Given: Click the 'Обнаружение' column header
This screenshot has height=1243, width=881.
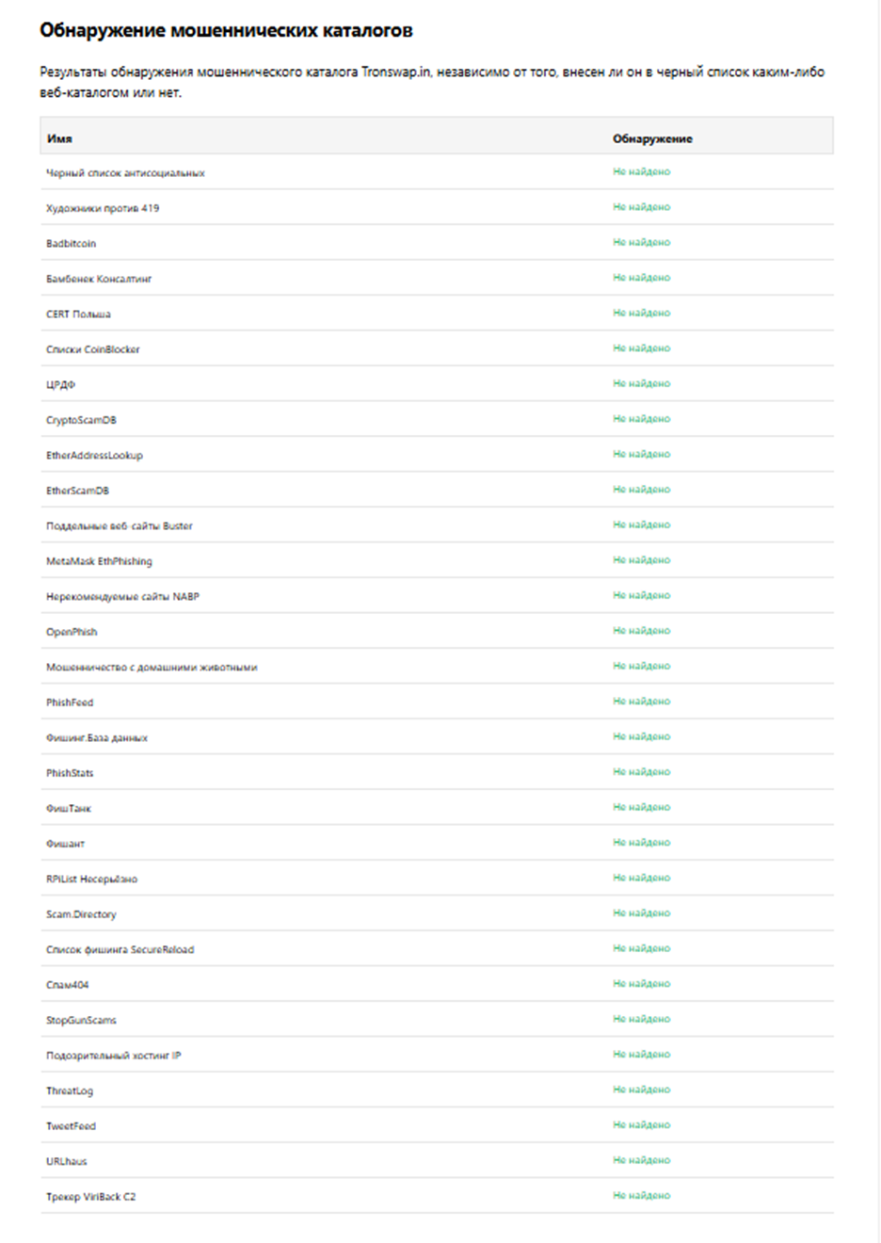Looking at the screenshot, I should point(652,138).
